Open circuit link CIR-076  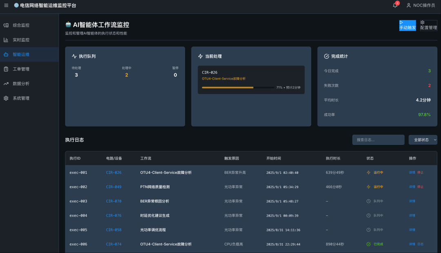pos(114,215)
